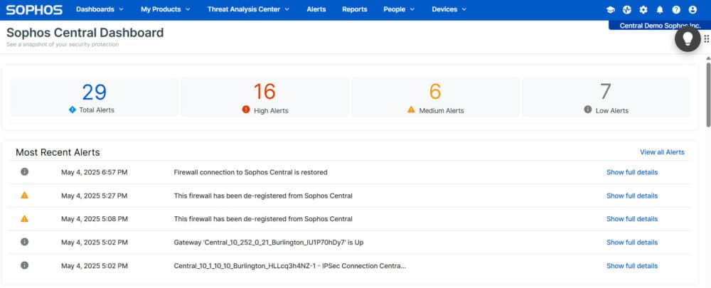Show full details for Gateway is Up alert
This screenshot has width=711, height=288.
click(x=632, y=242)
